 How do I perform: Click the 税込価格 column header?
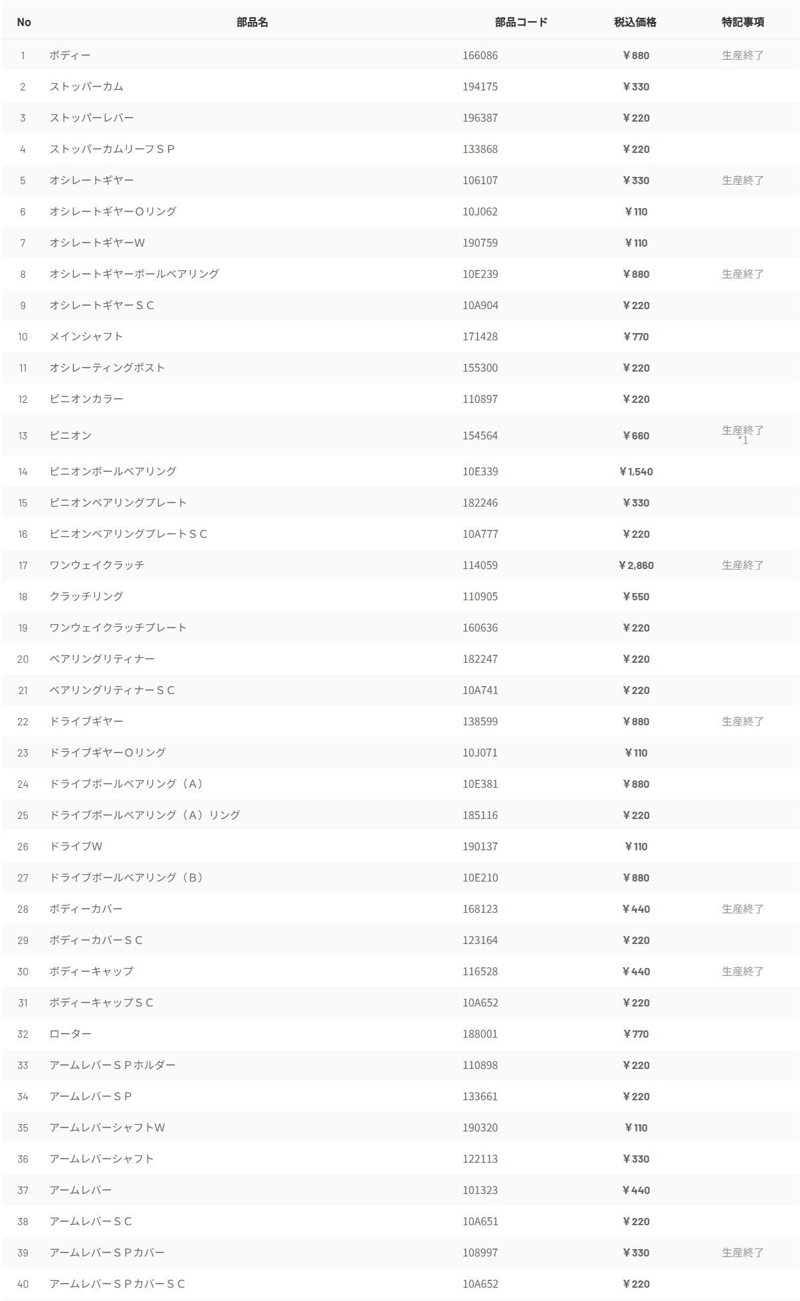click(635, 22)
